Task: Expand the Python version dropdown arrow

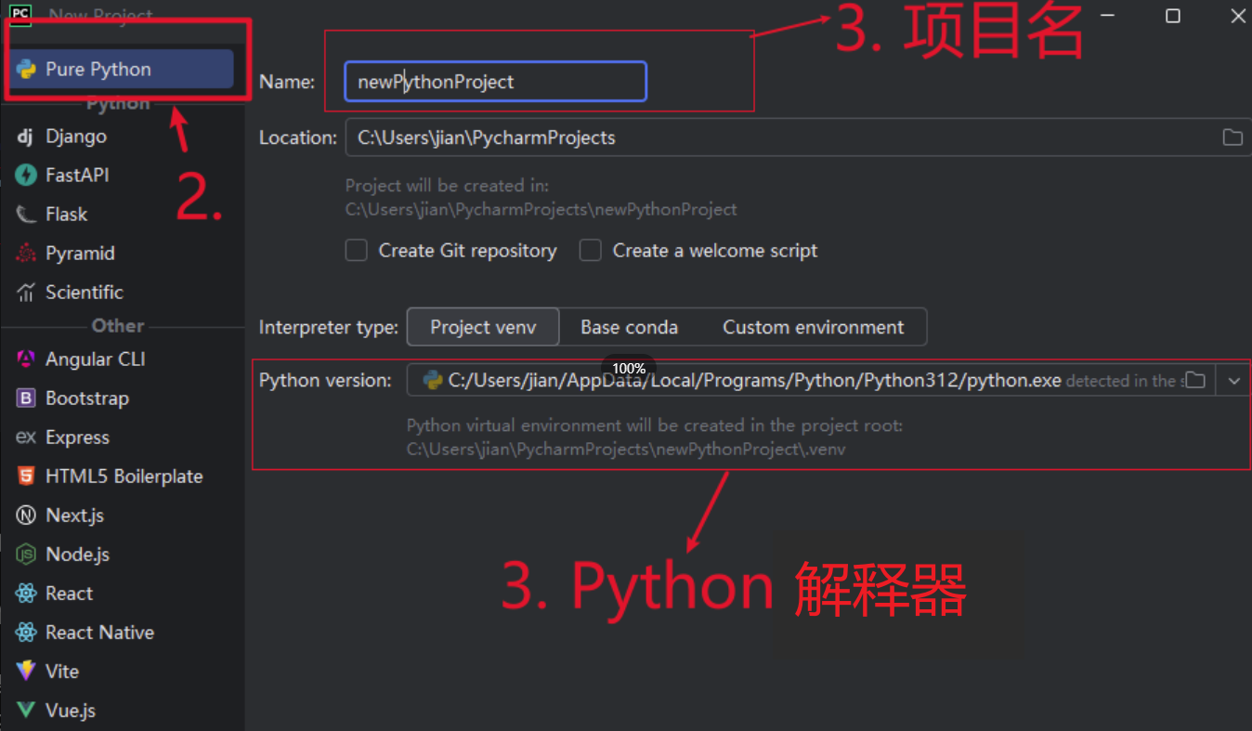Action: coord(1233,381)
